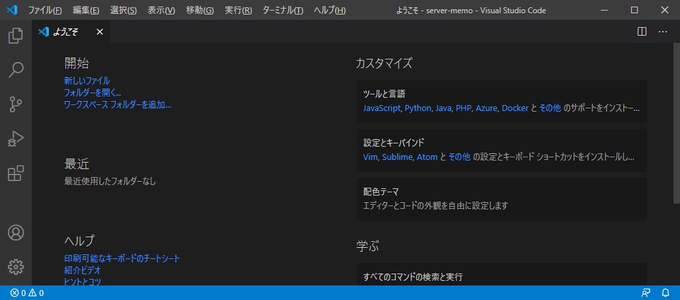Click ワークスペース フォルダーを追加... link
Image resolution: width=680 pixels, height=300 pixels.
[118, 104]
